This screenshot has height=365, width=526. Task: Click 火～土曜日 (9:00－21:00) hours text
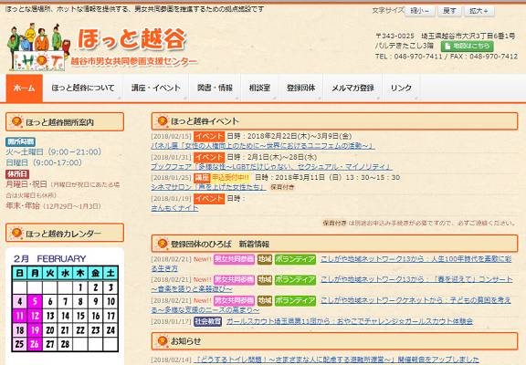(54, 151)
